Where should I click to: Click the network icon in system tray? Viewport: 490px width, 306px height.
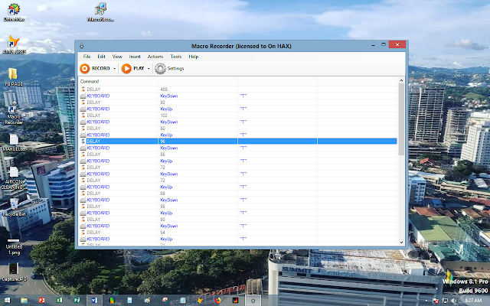click(445, 301)
